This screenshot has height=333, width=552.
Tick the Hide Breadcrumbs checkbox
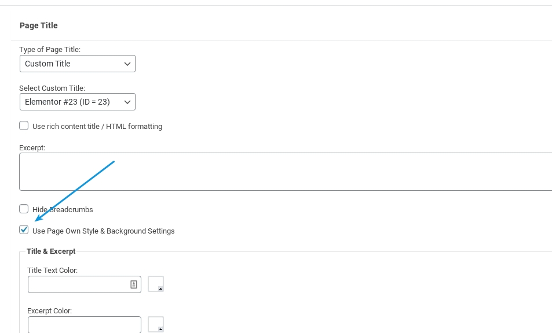click(24, 209)
